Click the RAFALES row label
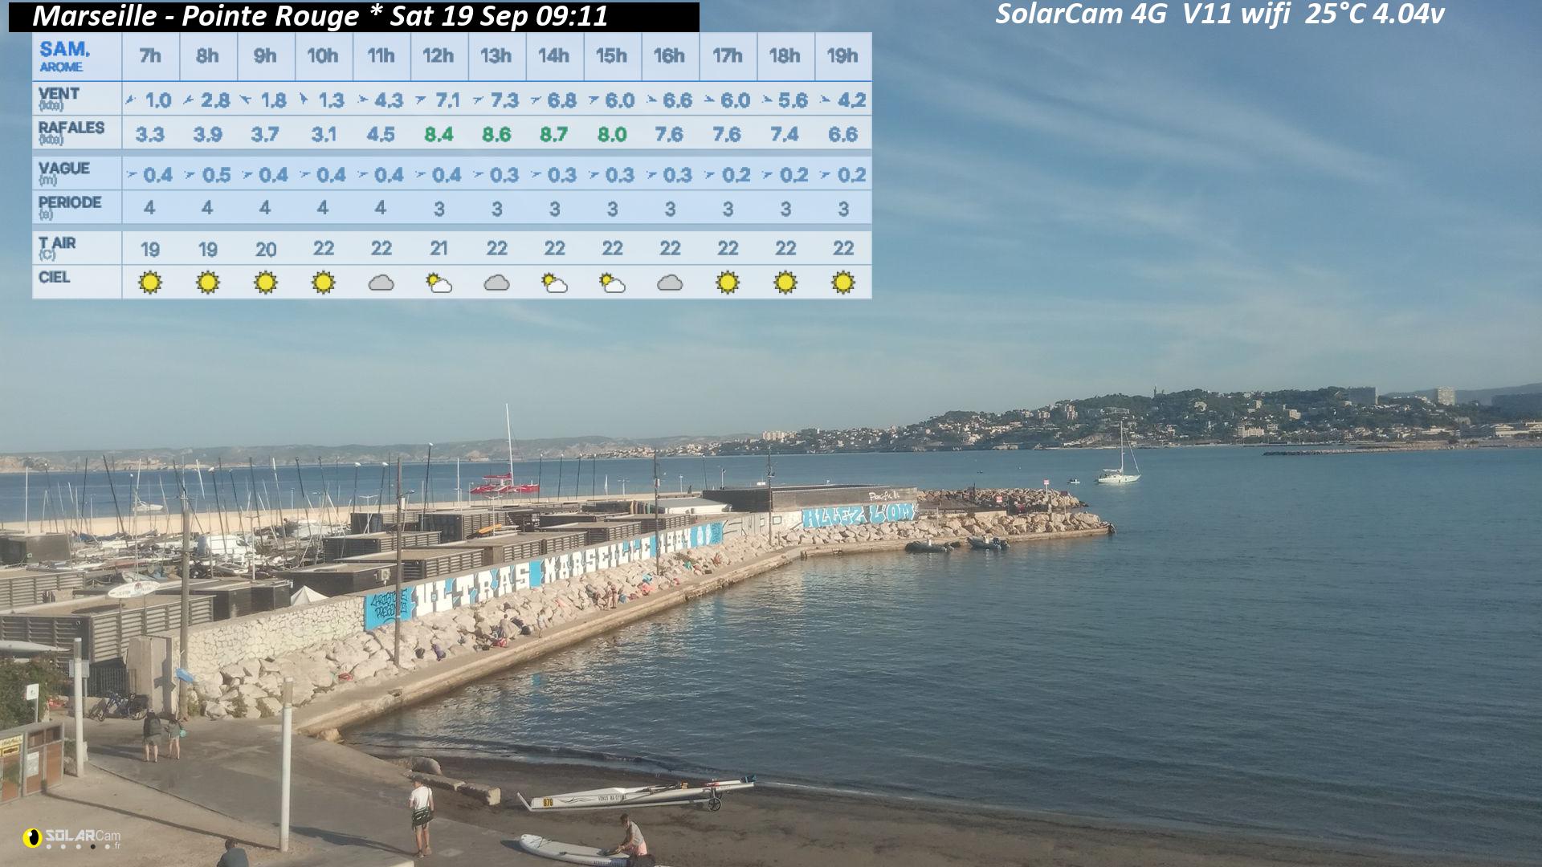 click(x=71, y=132)
